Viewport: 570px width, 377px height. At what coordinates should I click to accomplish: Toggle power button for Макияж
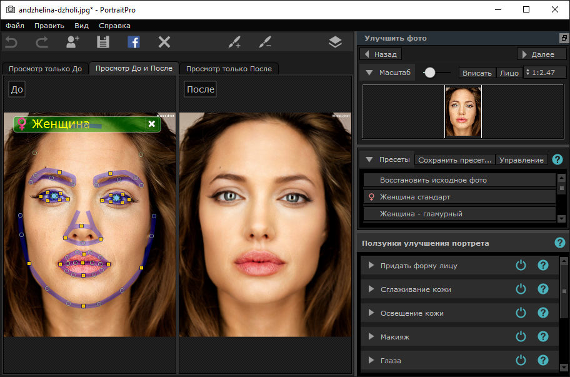click(x=521, y=336)
